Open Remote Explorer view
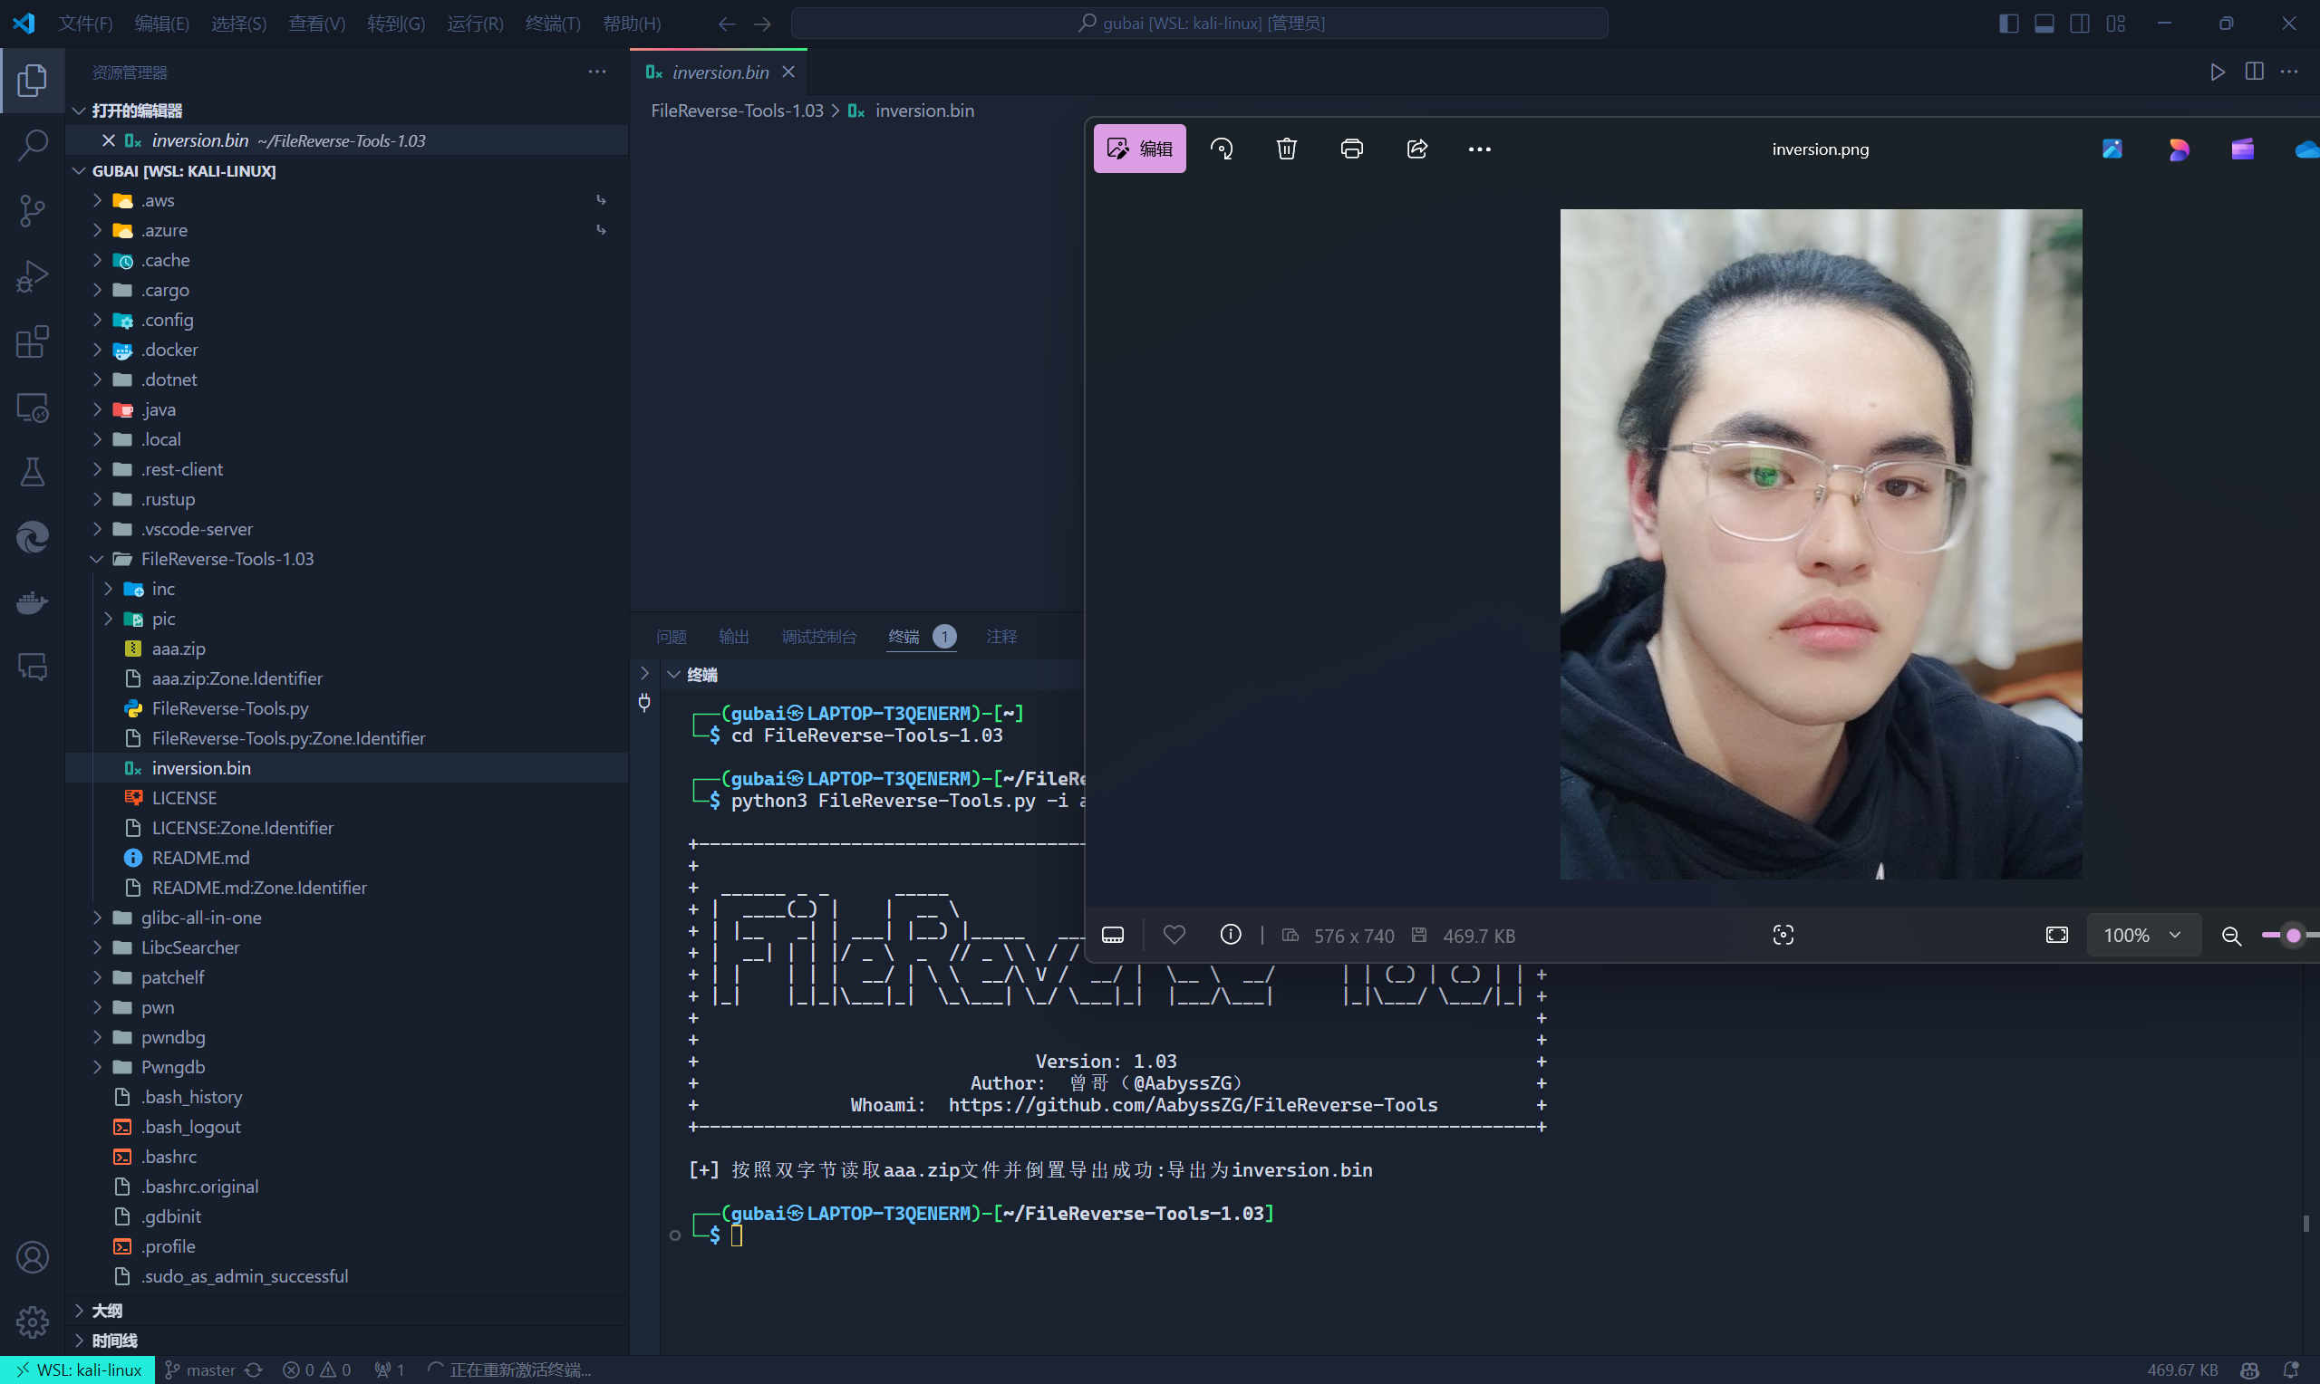Viewport: 2320px width, 1384px height. point(33,408)
